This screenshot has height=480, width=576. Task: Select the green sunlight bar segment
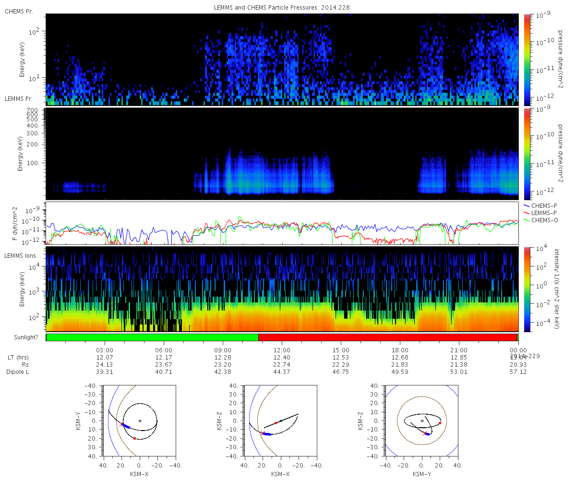click(x=152, y=337)
